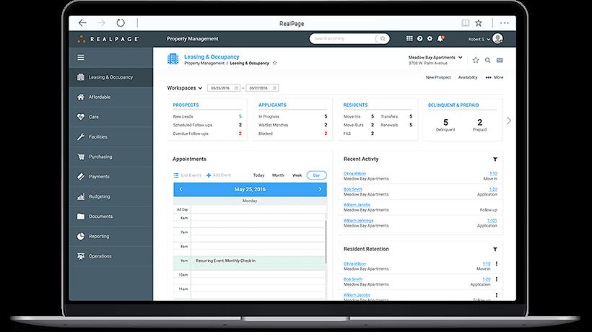Open Care in sidebar

(x=111, y=117)
